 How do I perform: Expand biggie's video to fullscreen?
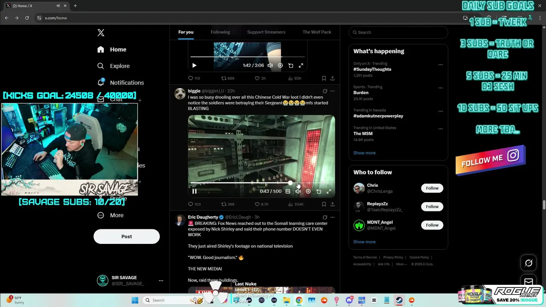point(328,191)
